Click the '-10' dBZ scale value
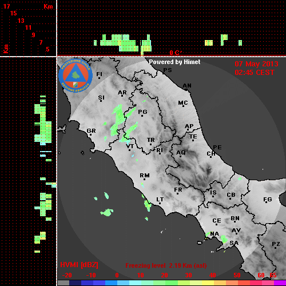 point(91,275)
